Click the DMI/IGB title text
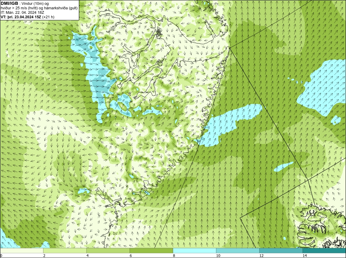This screenshot has height=258, width=346. (x=9, y=3)
